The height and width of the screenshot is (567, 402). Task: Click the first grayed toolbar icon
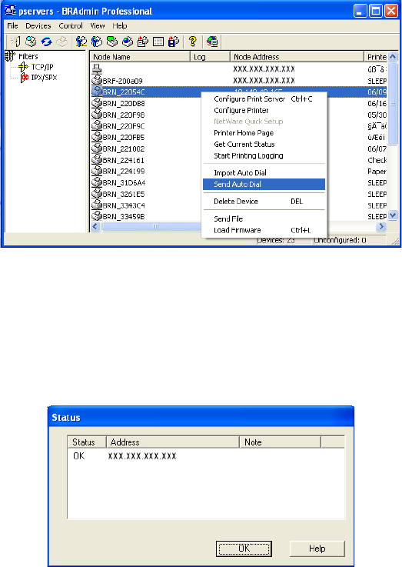15,42
